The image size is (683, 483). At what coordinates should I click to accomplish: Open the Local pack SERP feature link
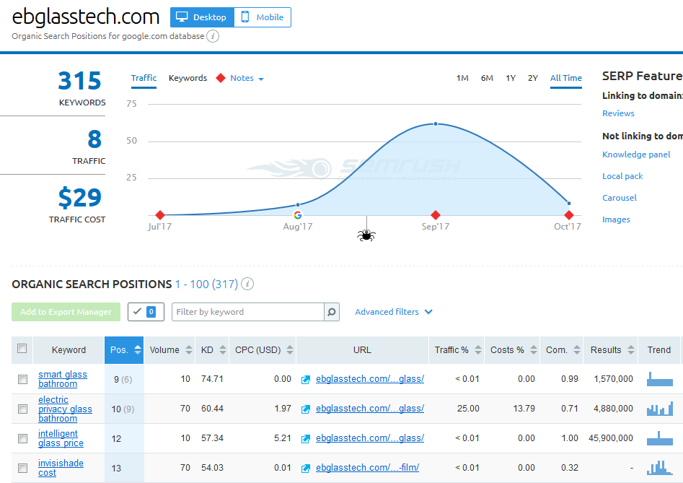pos(622,176)
